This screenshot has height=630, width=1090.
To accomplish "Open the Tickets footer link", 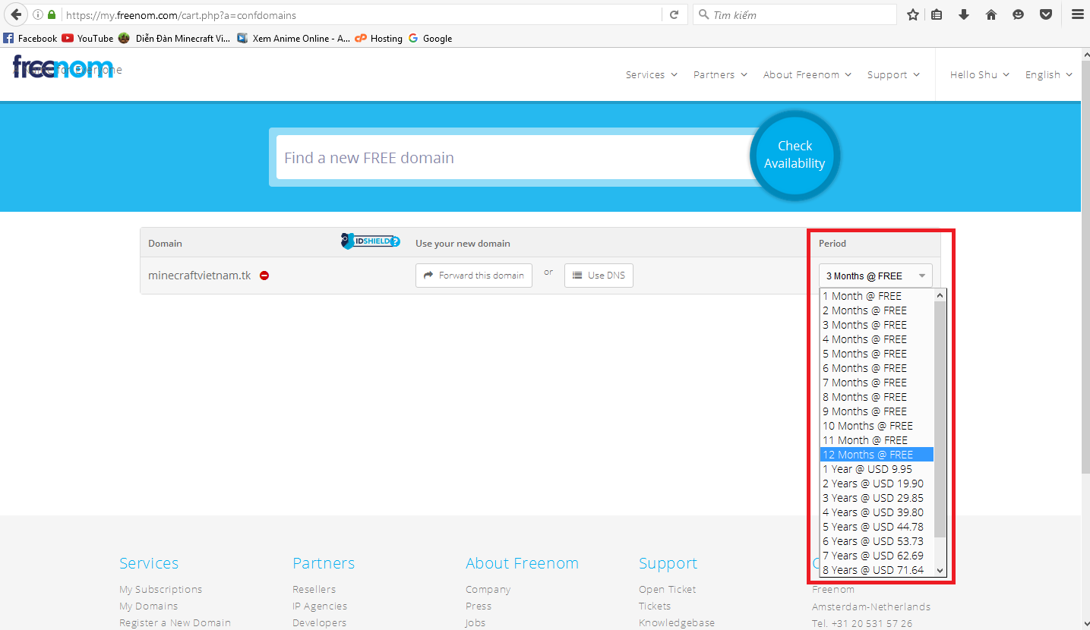I will [655, 606].
